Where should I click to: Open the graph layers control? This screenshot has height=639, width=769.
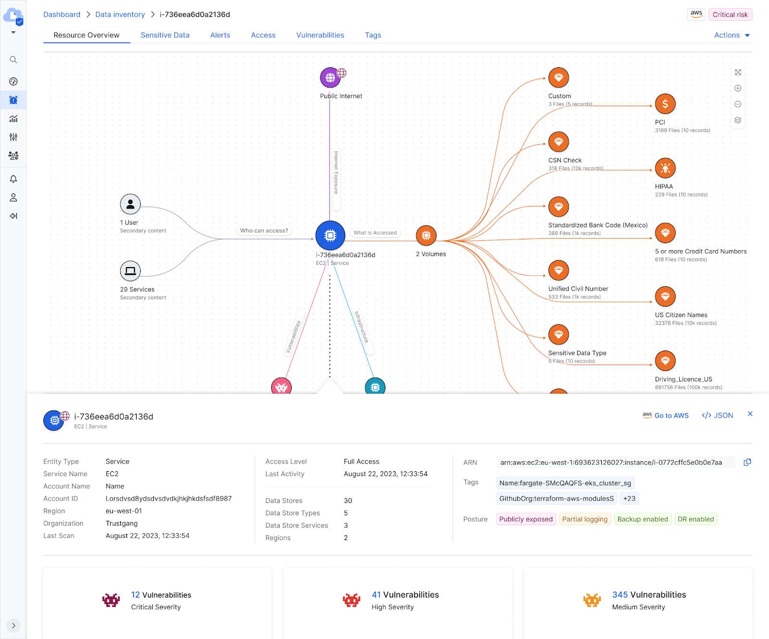[x=738, y=120]
